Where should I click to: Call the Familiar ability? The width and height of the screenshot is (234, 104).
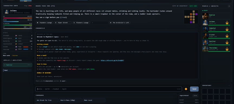(18, 65)
